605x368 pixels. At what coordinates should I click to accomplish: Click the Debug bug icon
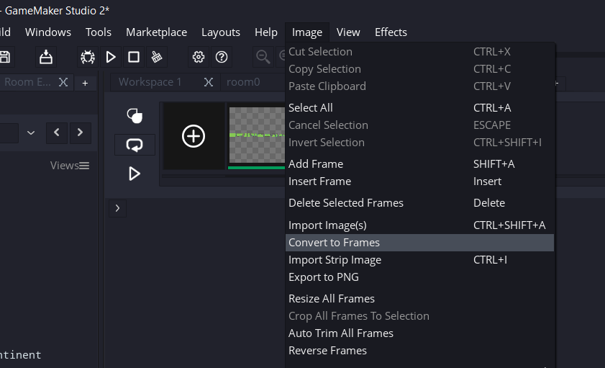[88, 57]
